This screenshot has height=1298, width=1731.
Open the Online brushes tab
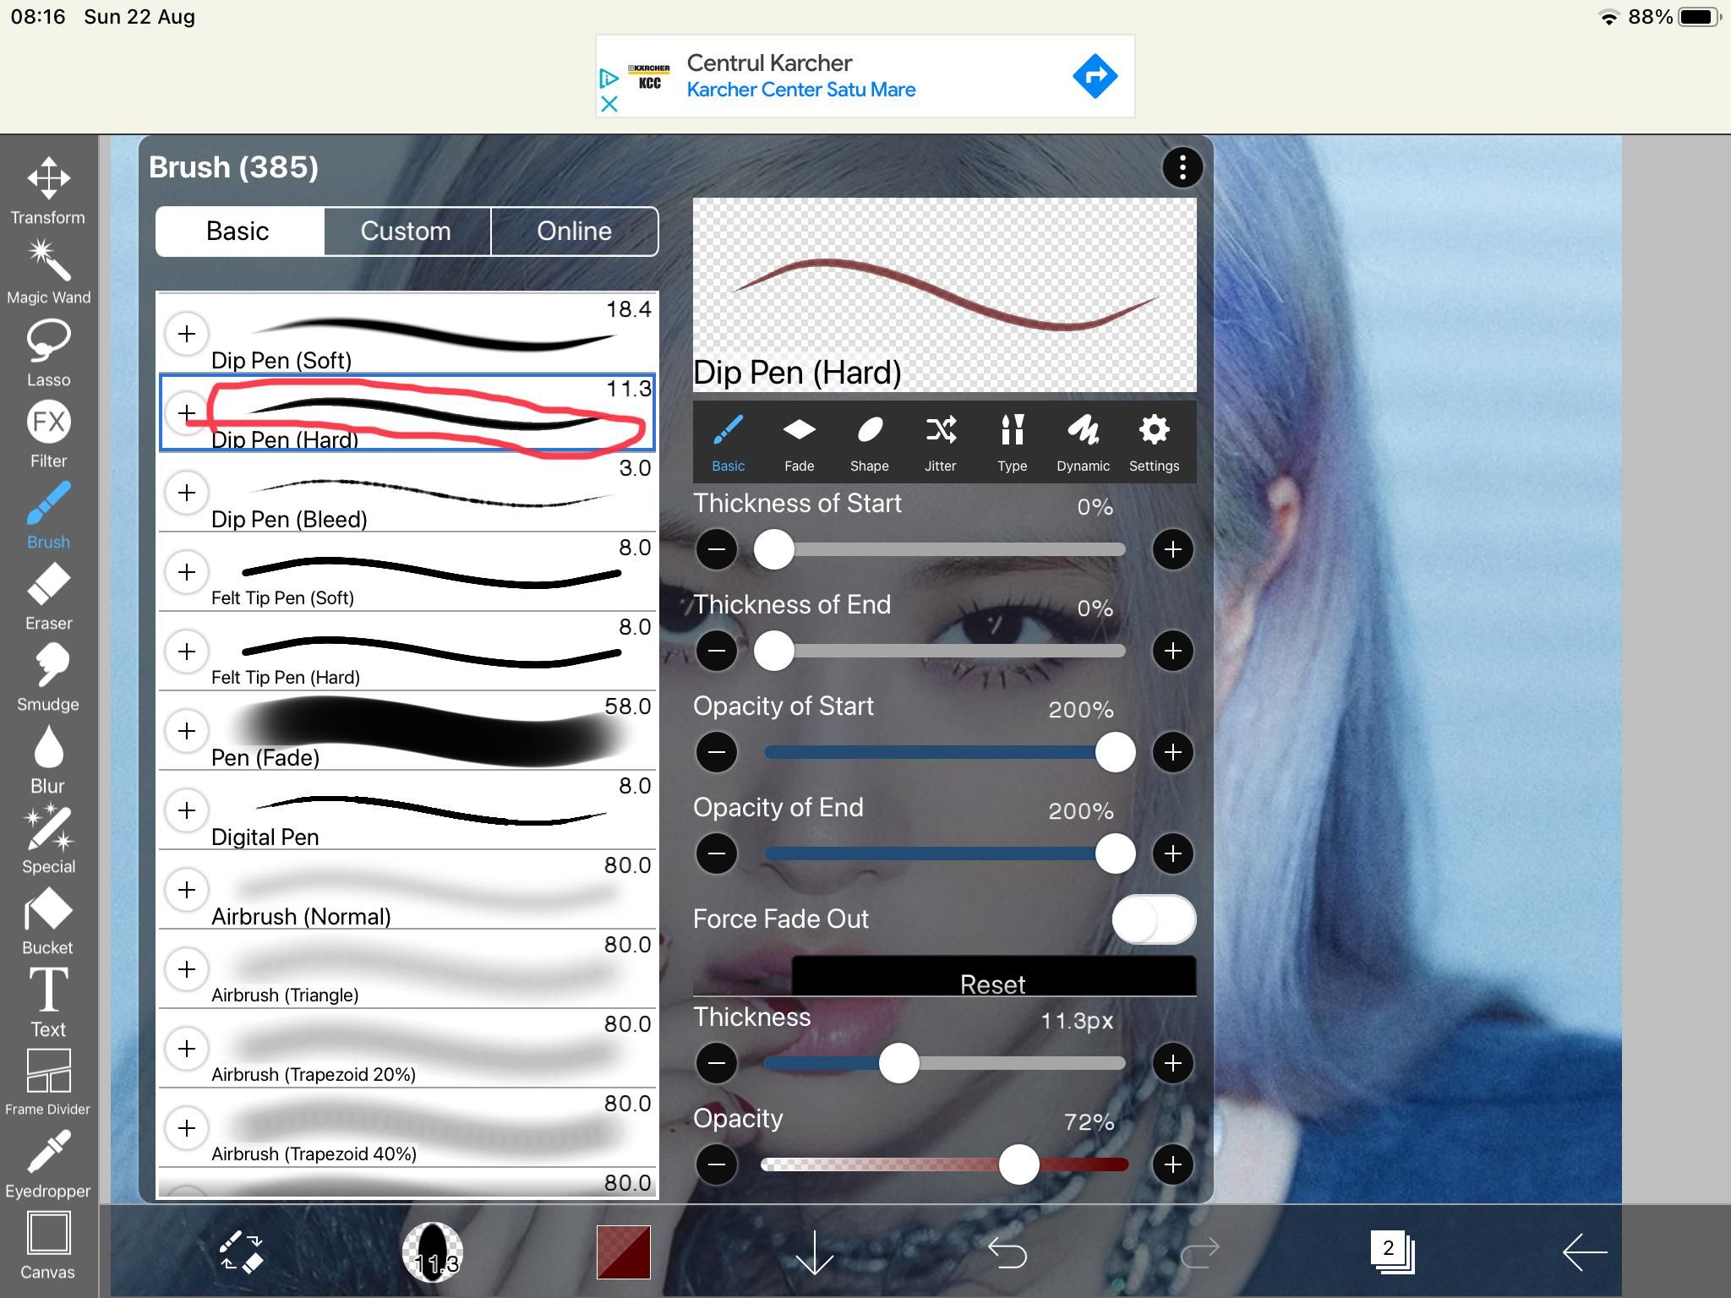(x=574, y=231)
